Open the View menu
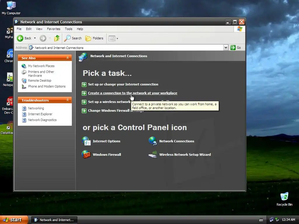This screenshot has width=299, height=224. click(x=39, y=29)
